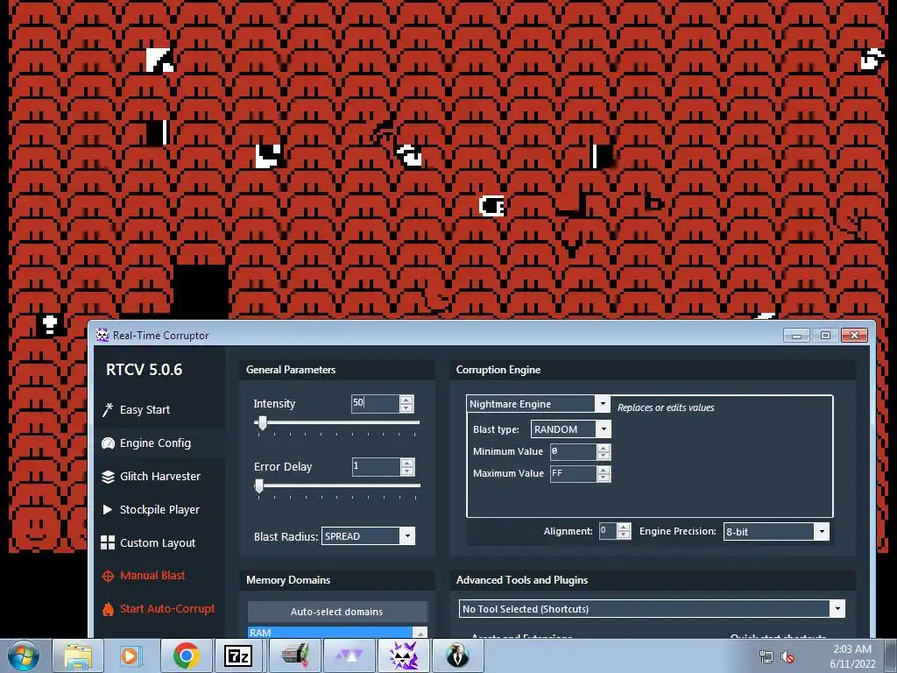Click the Glitch Harvester layers icon
Screen dimensions: 897x673
pos(108,476)
